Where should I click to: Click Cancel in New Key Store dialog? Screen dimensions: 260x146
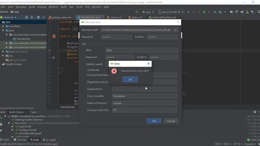tap(171, 121)
